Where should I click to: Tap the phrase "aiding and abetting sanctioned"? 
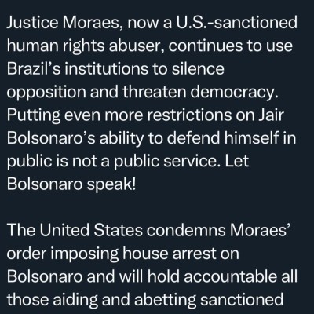click(168, 300)
